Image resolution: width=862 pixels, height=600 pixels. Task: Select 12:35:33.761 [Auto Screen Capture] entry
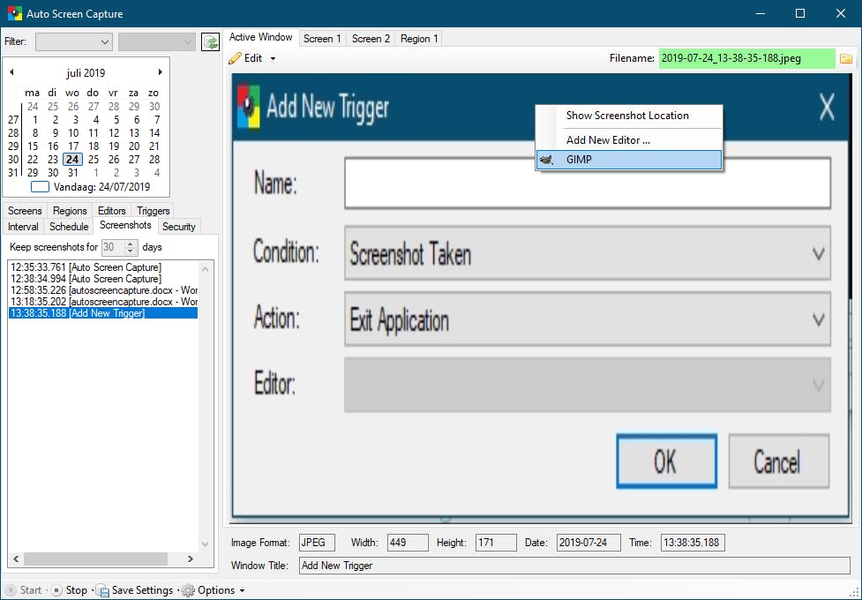103,267
